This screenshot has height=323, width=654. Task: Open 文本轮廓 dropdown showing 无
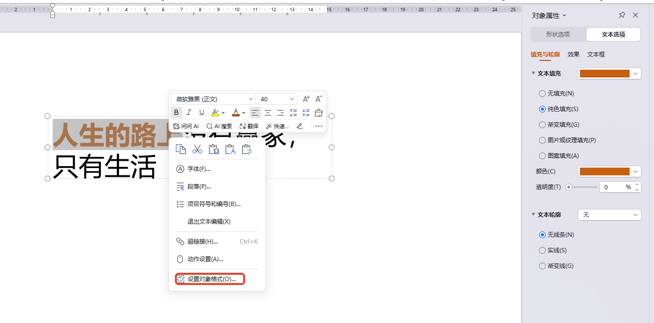click(610, 215)
